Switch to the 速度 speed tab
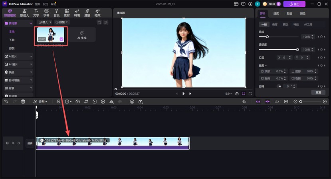 (x=276, y=13)
